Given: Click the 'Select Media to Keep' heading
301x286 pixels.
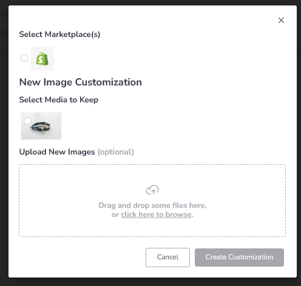Looking at the screenshot, I should [59, 100].
